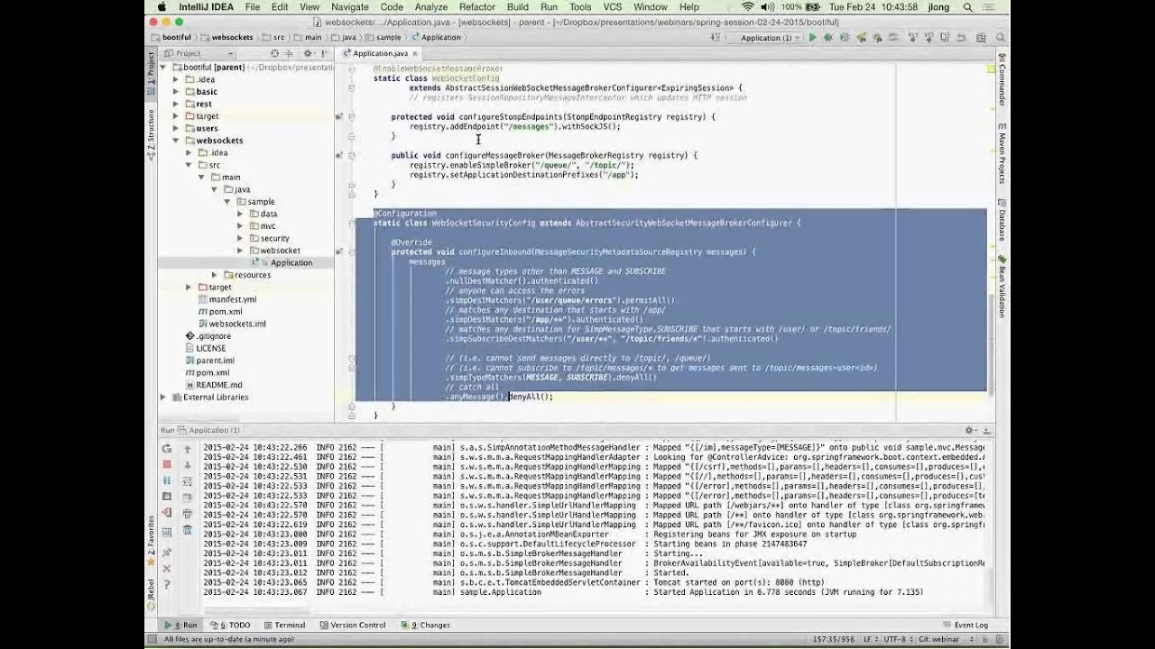
Task: Print console output with printer icon
Action: 188,514
